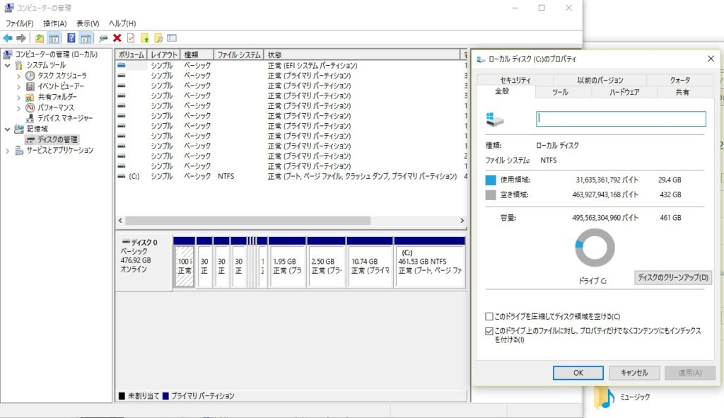Switch to the セキュリティ tab
This screenshot has width=724, height=418.
[x=515, y=80]
